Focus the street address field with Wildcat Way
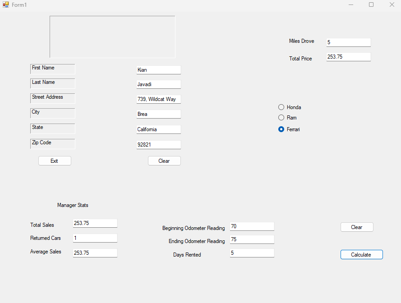Image resolution: width=401 pixels, height=303 pixels. click(158, 99)
